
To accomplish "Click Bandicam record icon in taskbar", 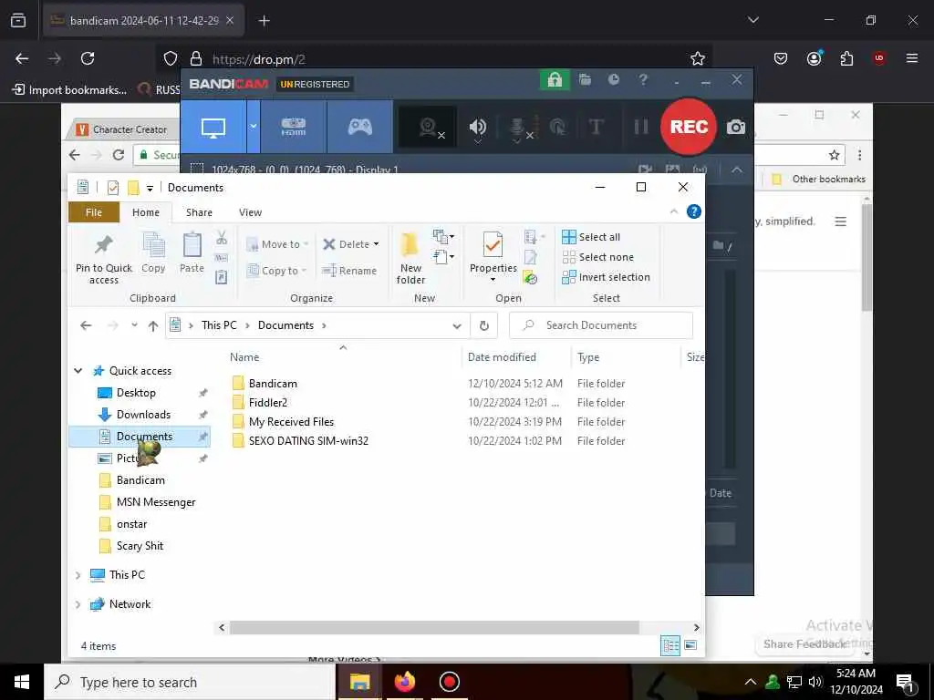I will (x=449, y=682).
